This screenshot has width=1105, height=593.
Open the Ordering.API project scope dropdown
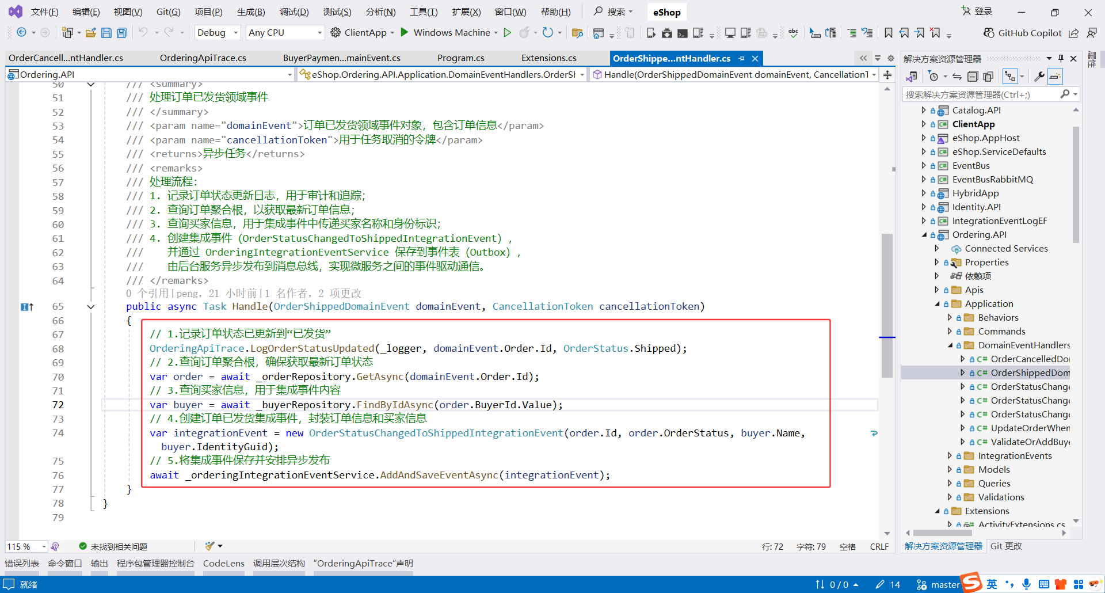click(x=150, y=74)
